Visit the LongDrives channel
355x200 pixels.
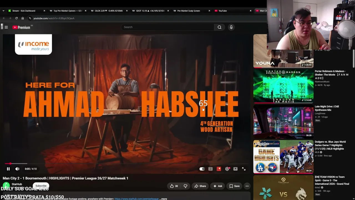(x=320, y=113)
